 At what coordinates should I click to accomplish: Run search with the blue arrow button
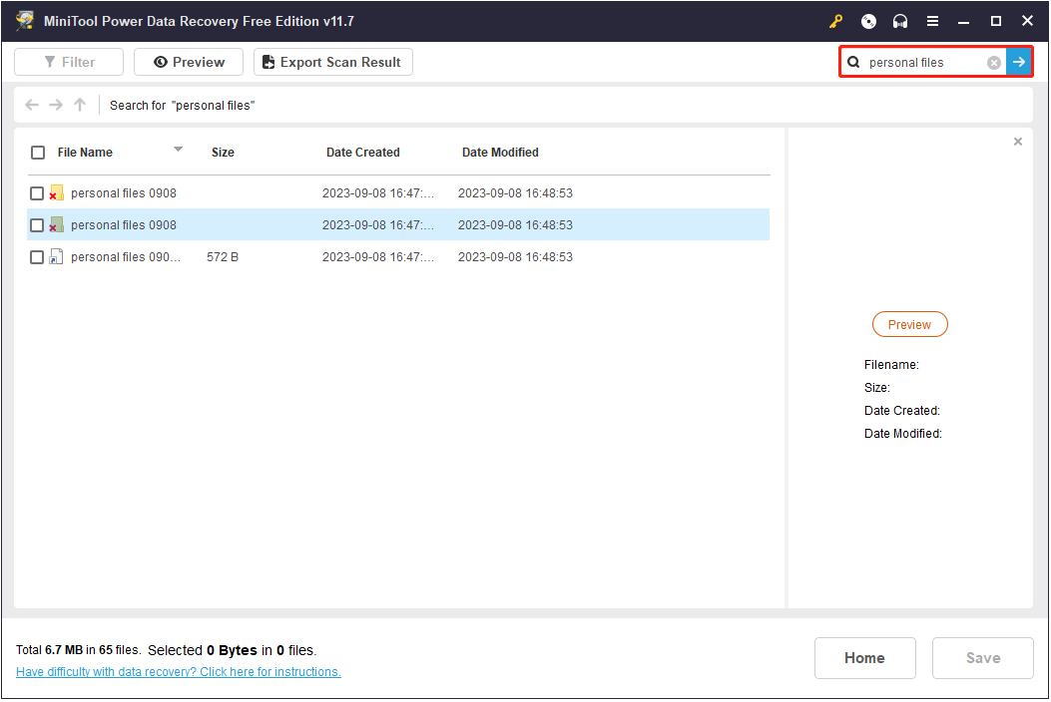(1018, 62)
